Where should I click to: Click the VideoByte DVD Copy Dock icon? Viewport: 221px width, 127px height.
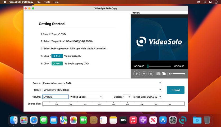(183, 120)
